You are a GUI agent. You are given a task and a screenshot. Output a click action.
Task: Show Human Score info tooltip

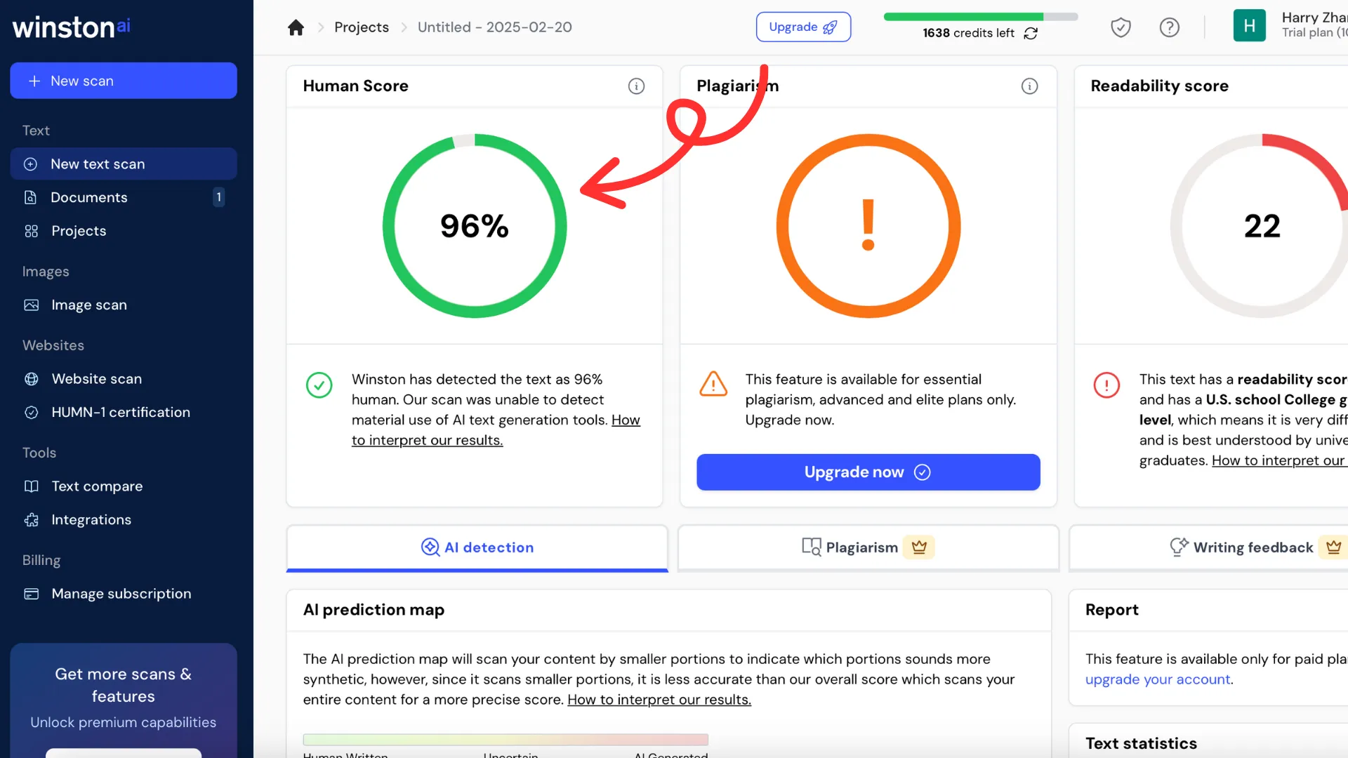636,86
